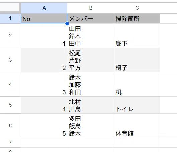Select row 5 header

10,105
